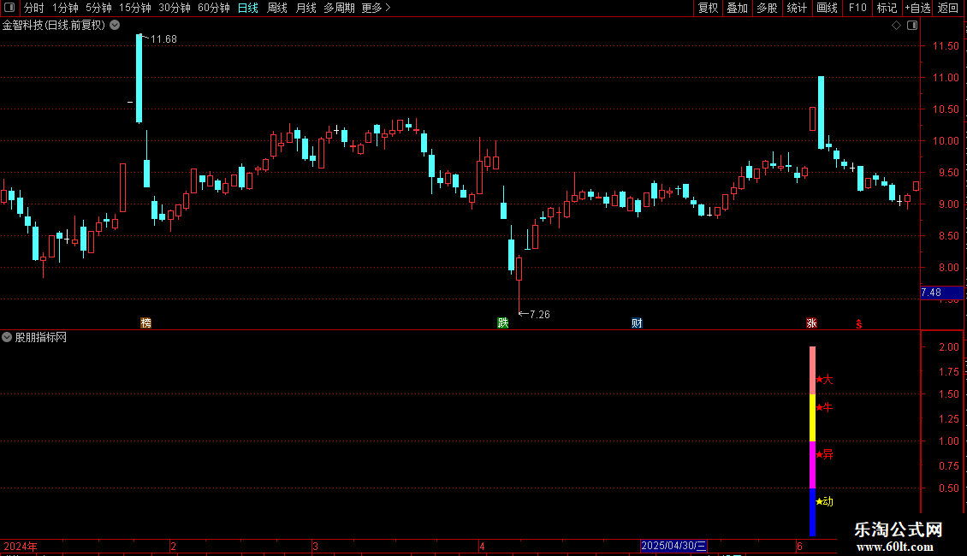
Task: Switch to 日线 daily chart
Action: 248,8
